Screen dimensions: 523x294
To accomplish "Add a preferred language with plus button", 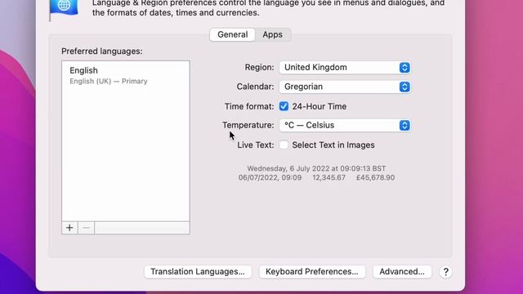I will coord(69,228).
